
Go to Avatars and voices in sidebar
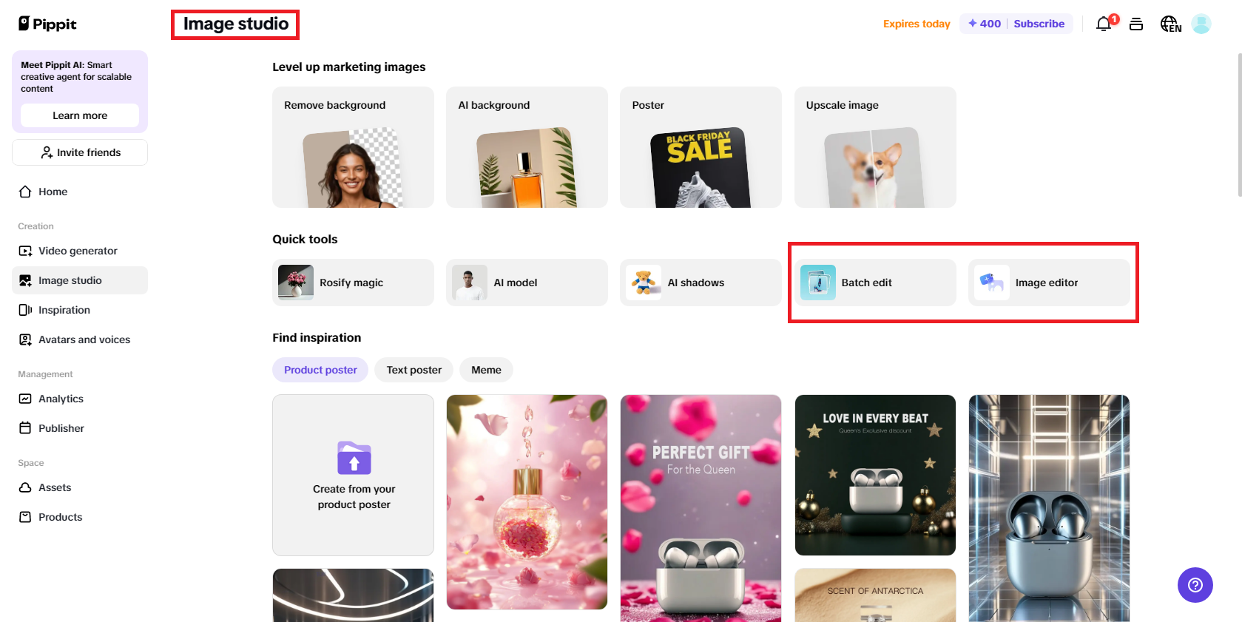pyautogui.click(x=83, y=339)
